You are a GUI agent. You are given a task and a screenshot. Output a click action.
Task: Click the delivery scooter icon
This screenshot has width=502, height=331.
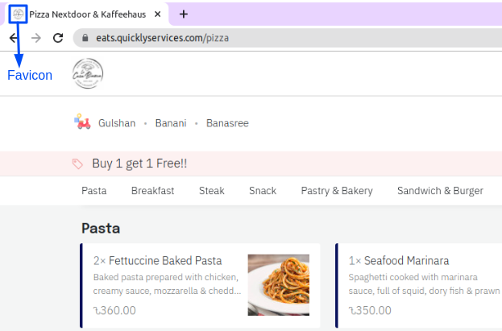click(82, 122)
